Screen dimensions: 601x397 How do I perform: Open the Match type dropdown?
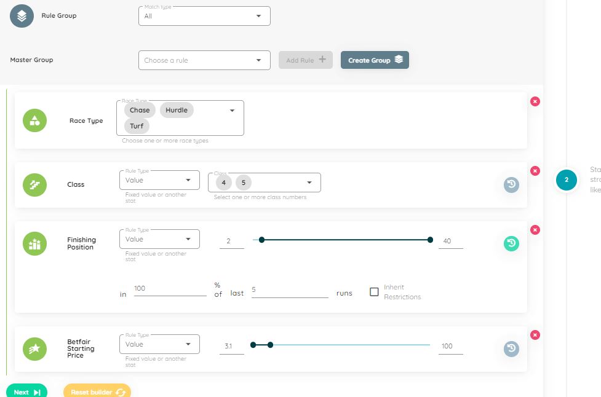[x=204, y=16]
